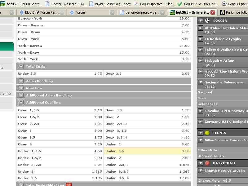This screenshot has height=186, width=248.
Task: Expand the Additional Asian Handicap section
Action: (21, 95)
